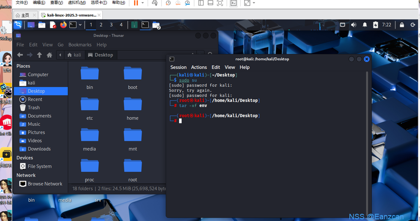The image size is (420, 221).
Task: Click the lock screen icon in the panel
Action: 401,25
